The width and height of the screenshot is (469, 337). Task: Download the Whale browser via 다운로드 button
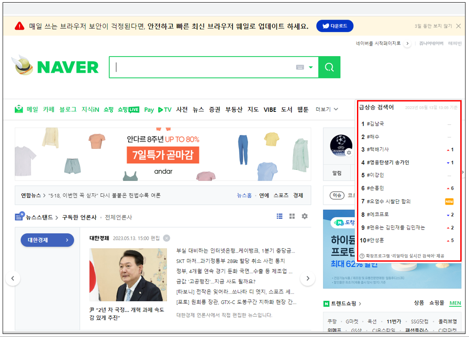[x=335, y=26]
